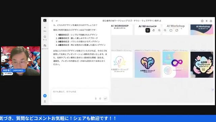Open the infinity symbol logo design thumbnail
The width and height of the screenshot is (216, 122).
pyautogui.click(x=175, y=65)
